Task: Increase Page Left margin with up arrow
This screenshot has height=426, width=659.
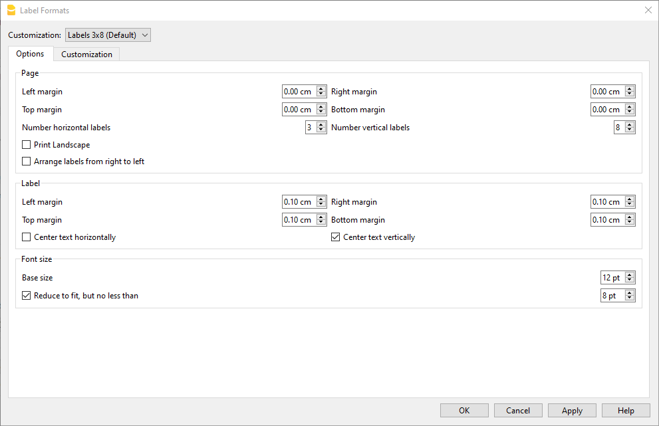Action: (x=321, y=89)
